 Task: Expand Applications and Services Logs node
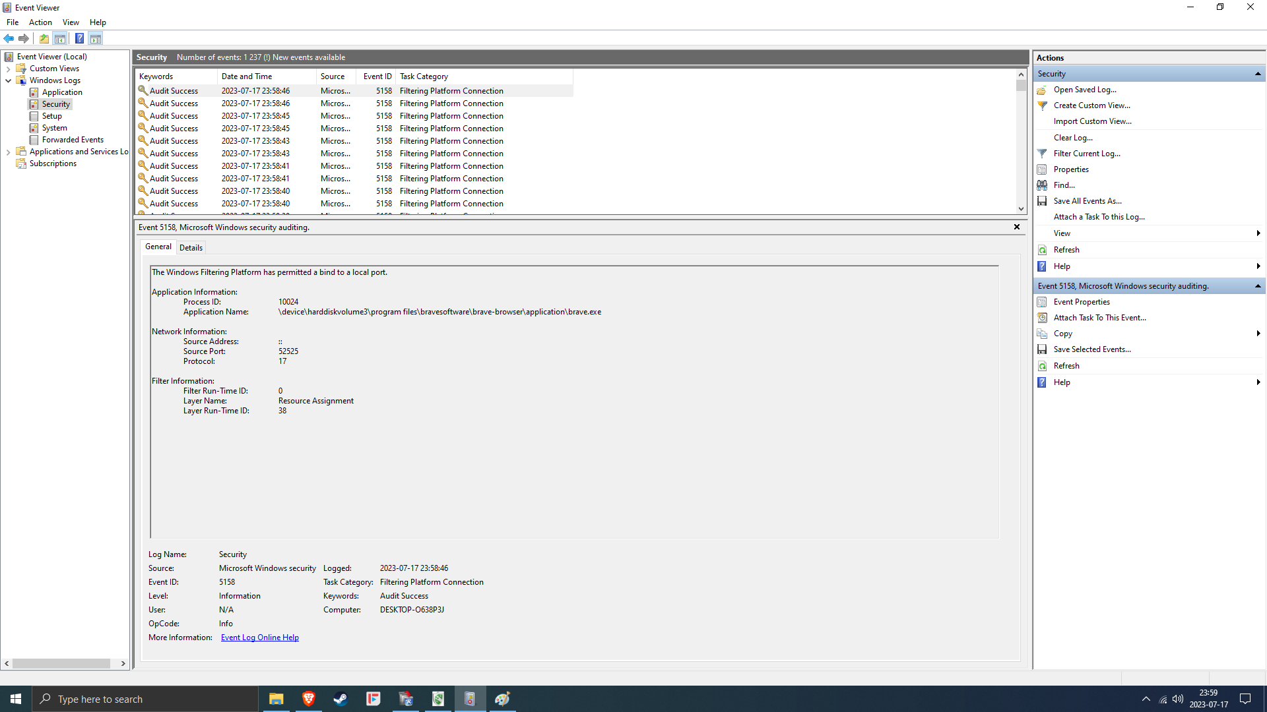click(8, 152)
